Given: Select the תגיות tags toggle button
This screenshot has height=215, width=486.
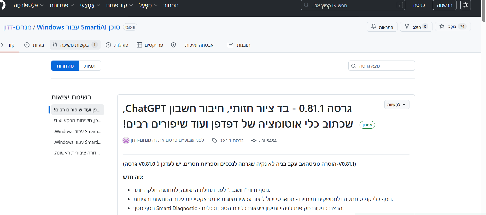Looking at the screenshot, I should (90, 66).
